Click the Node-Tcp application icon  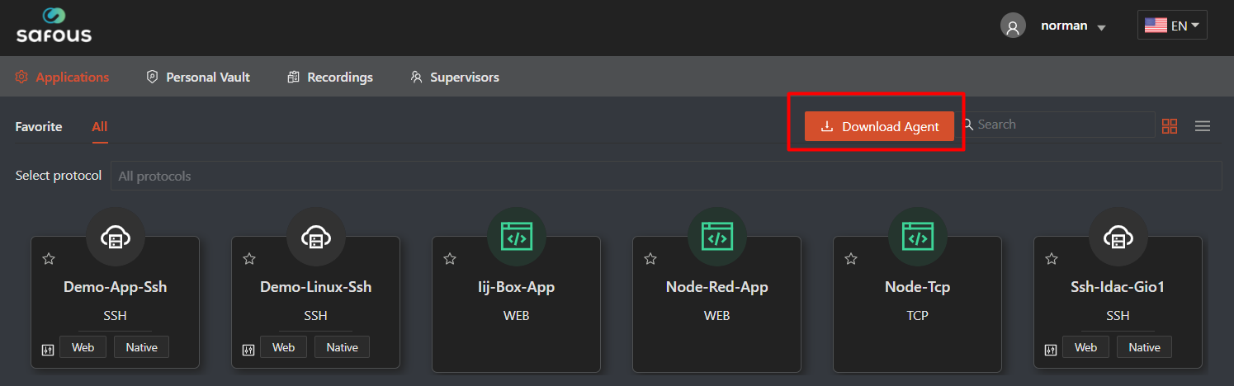click(x=918, y=238)
